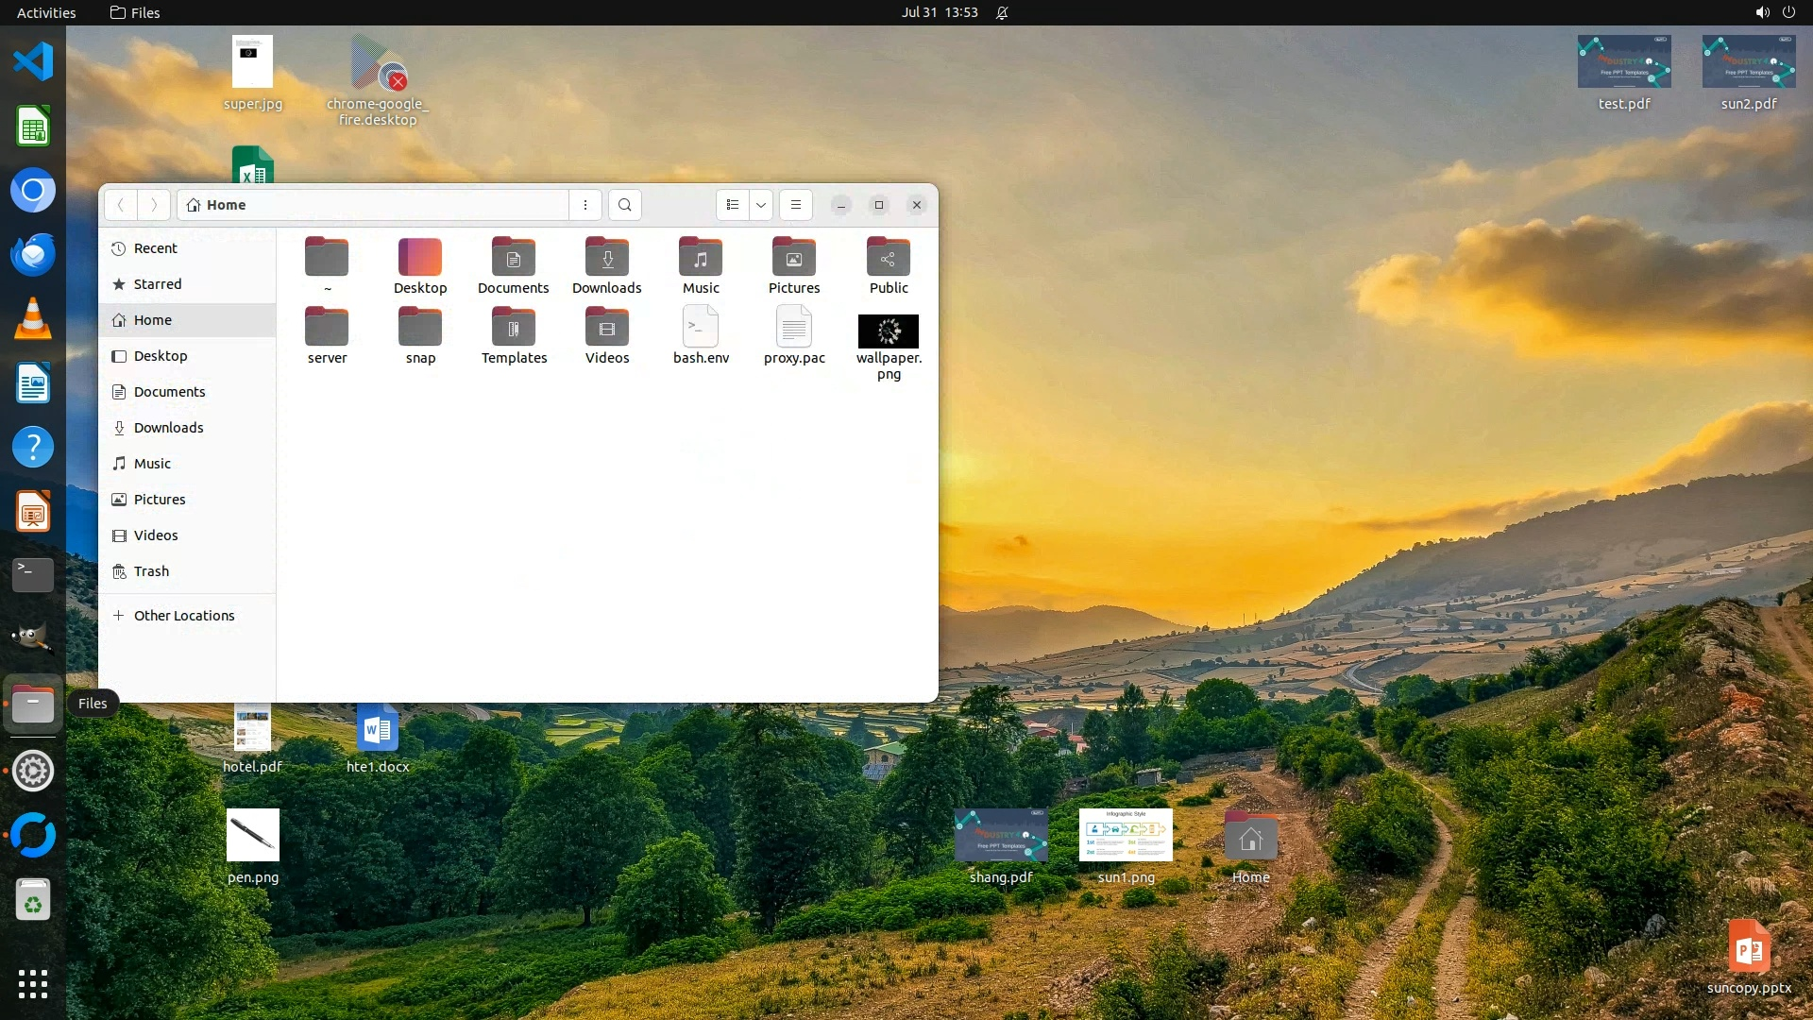Image resolution: width=1813 pixels, height=1020 pixels.
Task: Select the wallpaper.png thumbnail
Action: click(889, 331)
